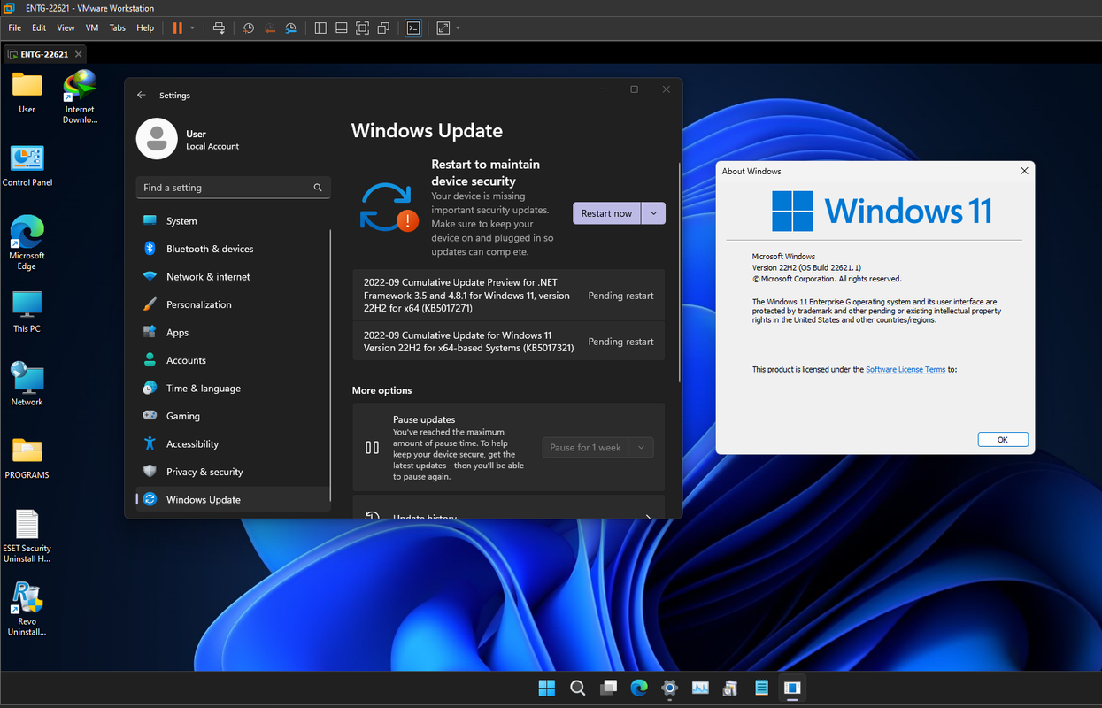Open Microsoft Edge desktop shortcut

click(x=27, y=243)
